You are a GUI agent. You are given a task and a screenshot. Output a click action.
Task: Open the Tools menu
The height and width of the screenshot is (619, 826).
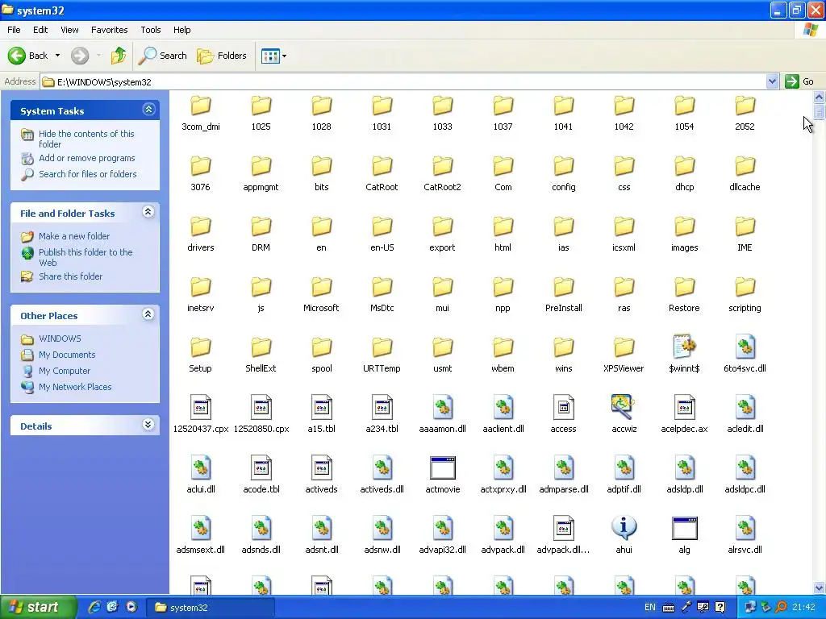tap(151, 30)
